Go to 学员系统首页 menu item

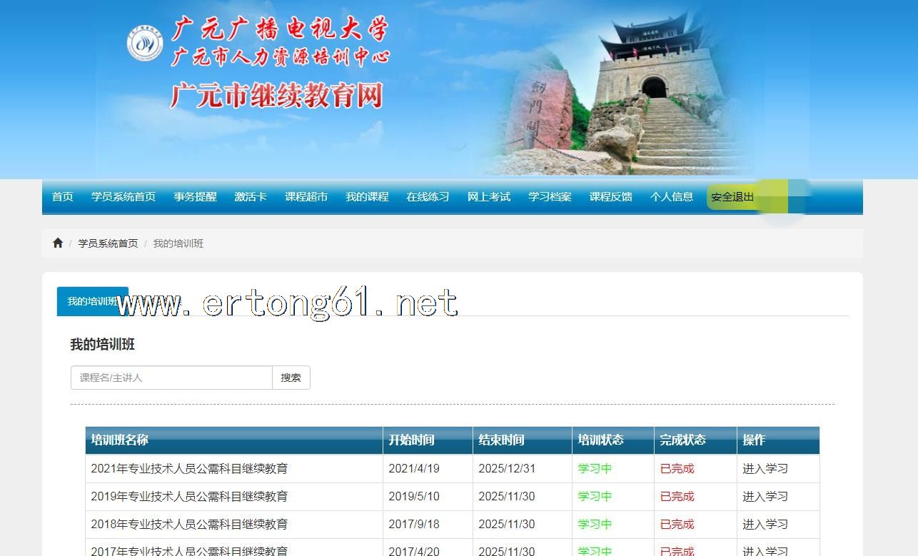tap(123, 197)
